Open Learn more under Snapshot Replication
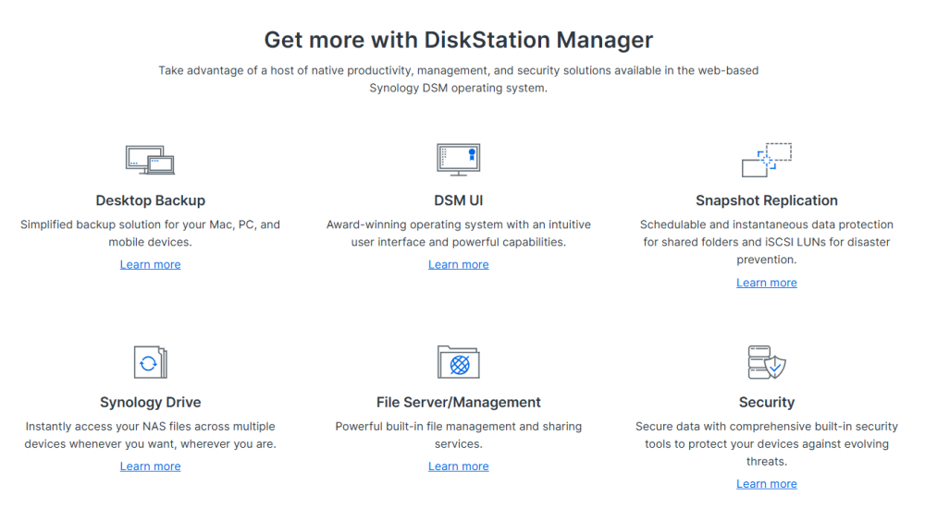The image size is (925, 508). click(x=766, y=283)
